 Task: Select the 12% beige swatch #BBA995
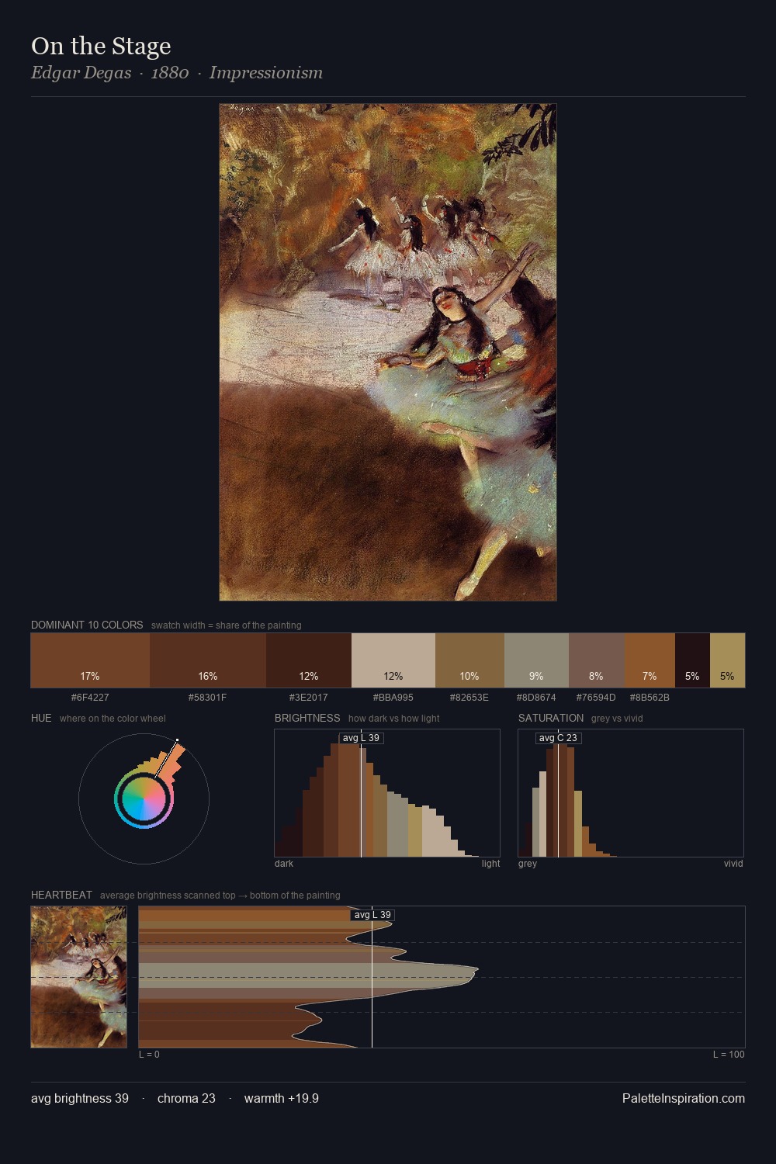tap(393, 660)
